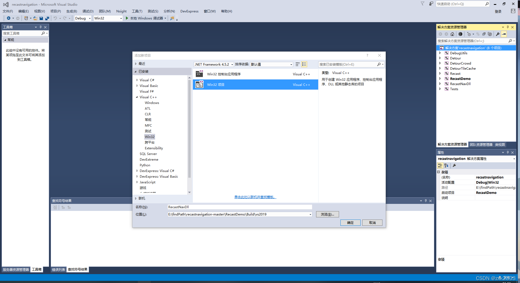
Task: Open the Win32 platform dropdown
Action: 121,18
